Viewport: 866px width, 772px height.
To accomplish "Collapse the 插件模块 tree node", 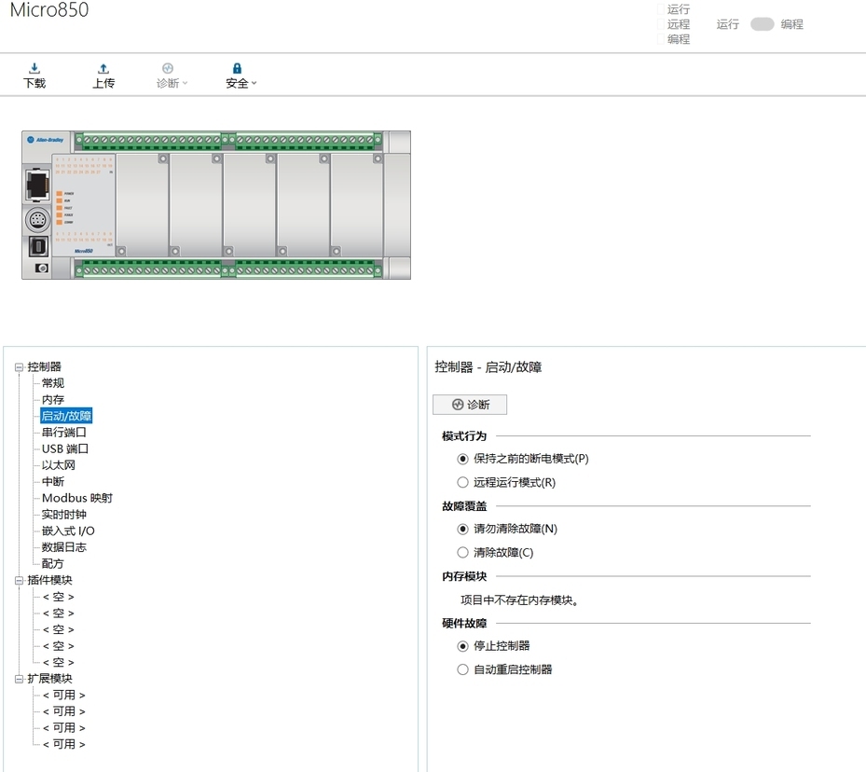I will click(x=19, y=580).
